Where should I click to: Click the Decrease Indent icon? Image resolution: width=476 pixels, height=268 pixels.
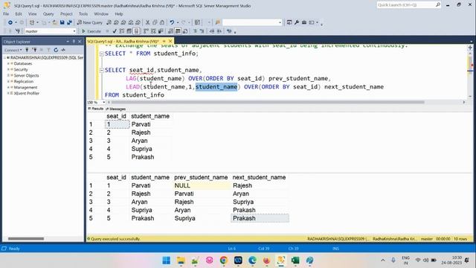(x=212, y=31)
